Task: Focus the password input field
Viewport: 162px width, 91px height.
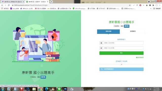Action: [x=123, y=48]
